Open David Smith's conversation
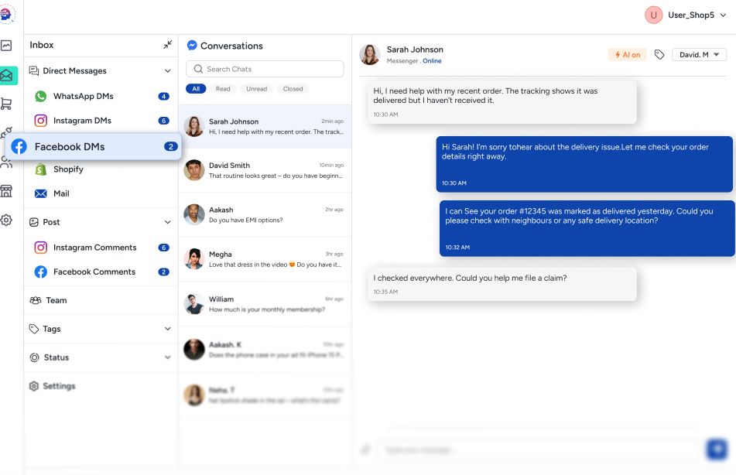This screenshot has width=736, height=475. point(265,170)
